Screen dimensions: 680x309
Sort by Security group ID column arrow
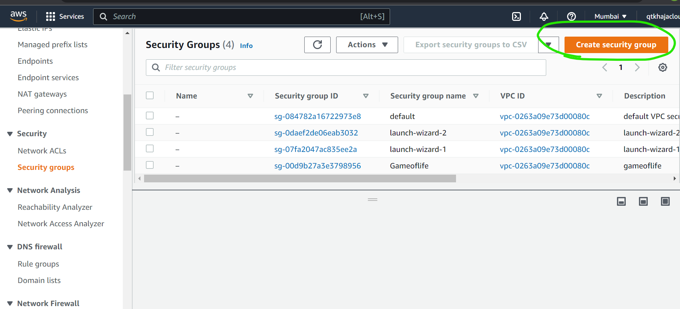click(x=366, y=96)
